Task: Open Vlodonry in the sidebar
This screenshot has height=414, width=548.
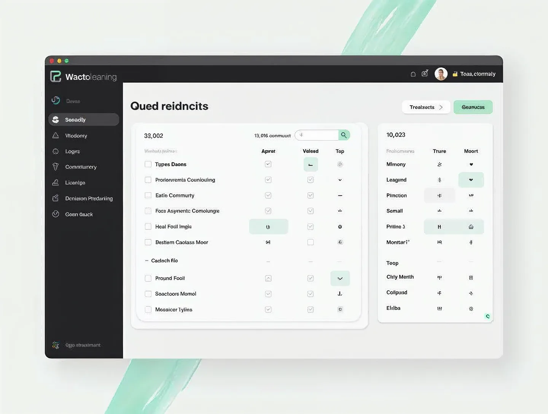Action: (x=76, y=136)
